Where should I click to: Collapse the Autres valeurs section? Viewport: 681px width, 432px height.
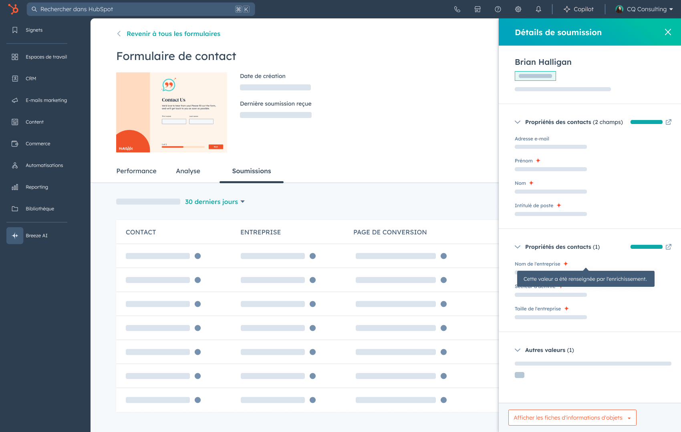[x=518, y=350]
